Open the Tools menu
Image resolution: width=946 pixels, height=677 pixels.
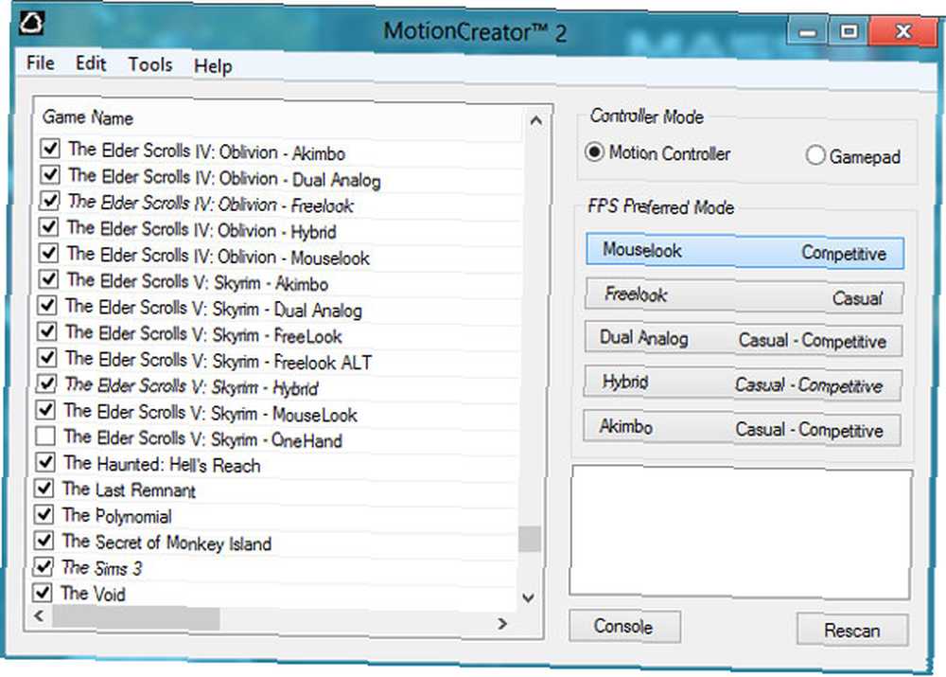[x=150, y=64]
